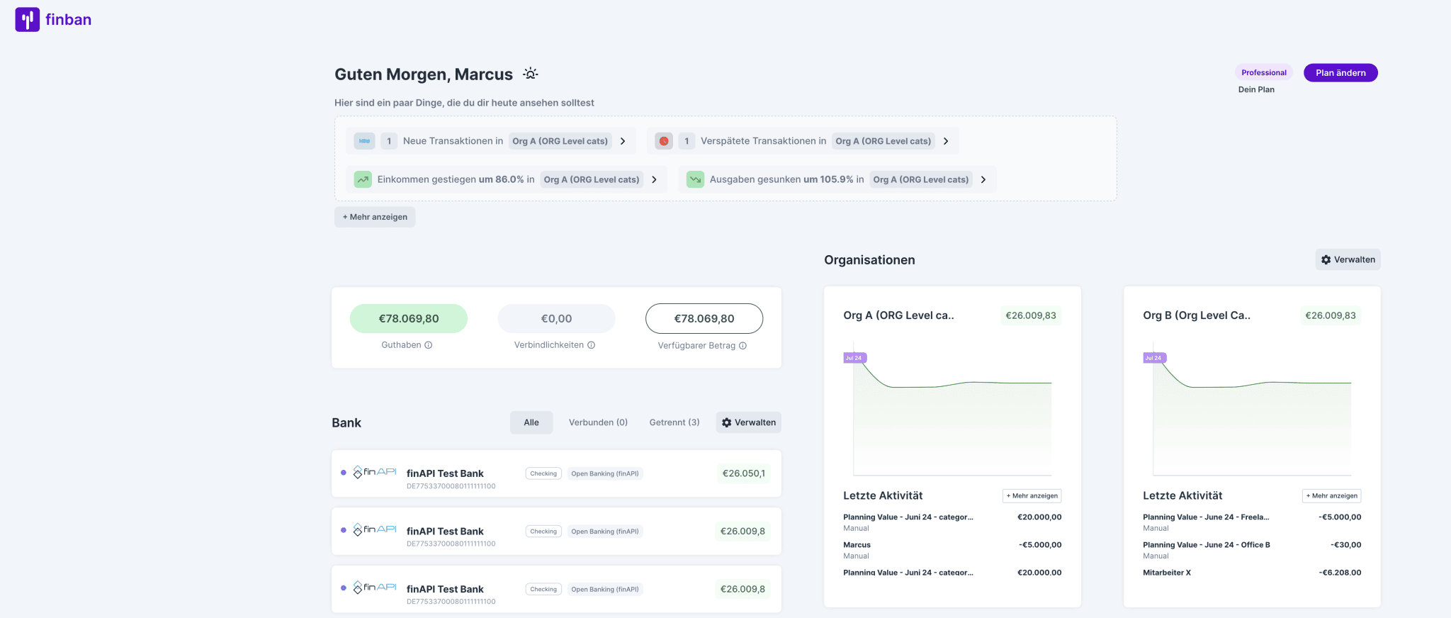Viewport: 1451px width, 618px height.
Task: Expand Verspätete Transaktionen chevron arrow
Action: tap(946, 141)
